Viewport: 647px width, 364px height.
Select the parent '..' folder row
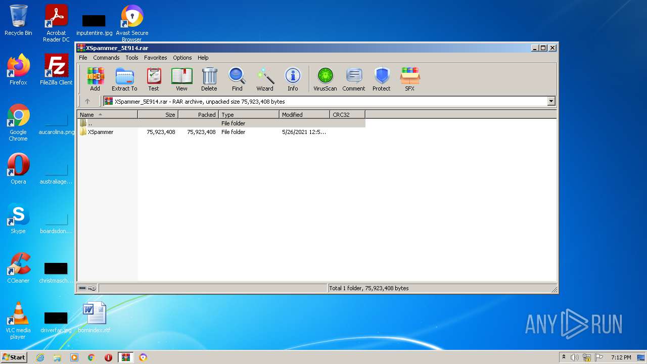click(x=221, y=123)
